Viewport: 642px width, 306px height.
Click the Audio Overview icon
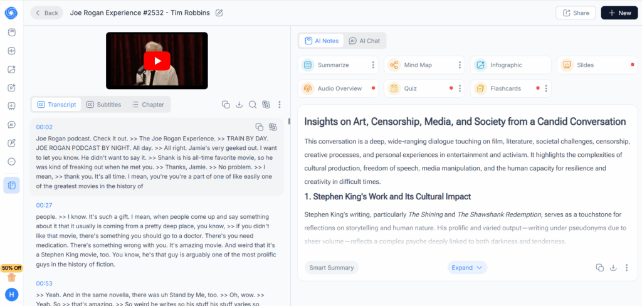[308, 88]
